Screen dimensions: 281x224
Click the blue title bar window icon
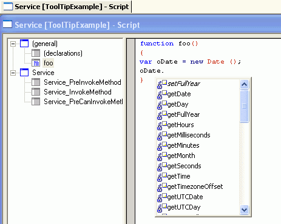tap(7, 24)
